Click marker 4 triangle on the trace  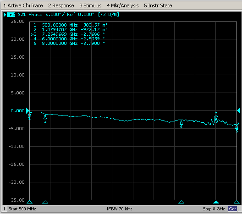coord(181,122)
